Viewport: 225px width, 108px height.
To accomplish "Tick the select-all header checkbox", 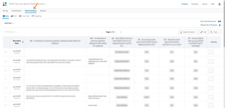I will click(x=6, y=42).
